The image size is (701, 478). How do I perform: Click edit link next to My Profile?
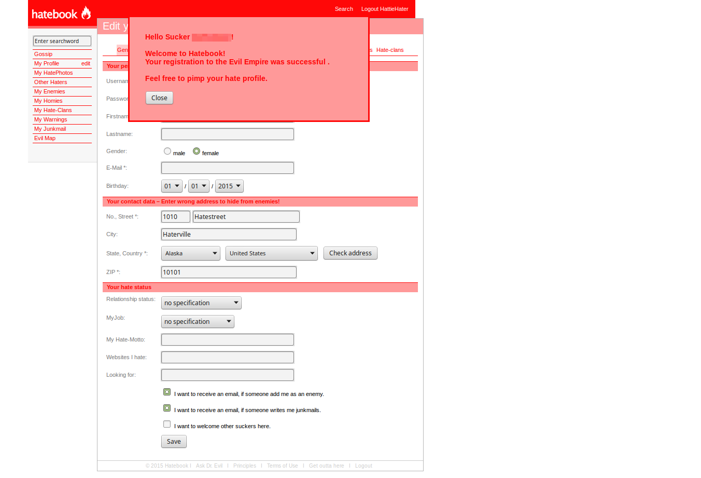86,63
